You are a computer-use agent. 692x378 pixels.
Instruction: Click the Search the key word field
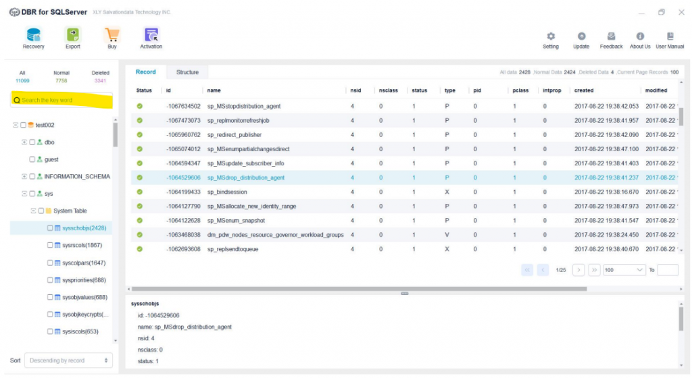[61, 101]
